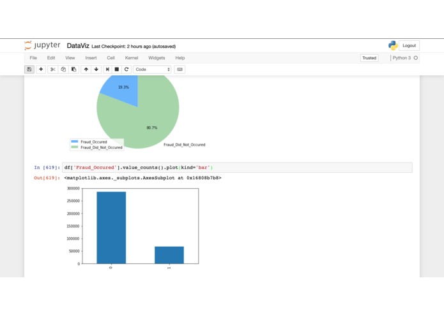
Task: Click the bar for value 1
Action: click(x=169, y=255)
